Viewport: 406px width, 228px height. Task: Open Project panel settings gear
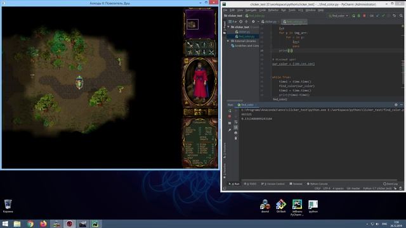pos(253,22)
